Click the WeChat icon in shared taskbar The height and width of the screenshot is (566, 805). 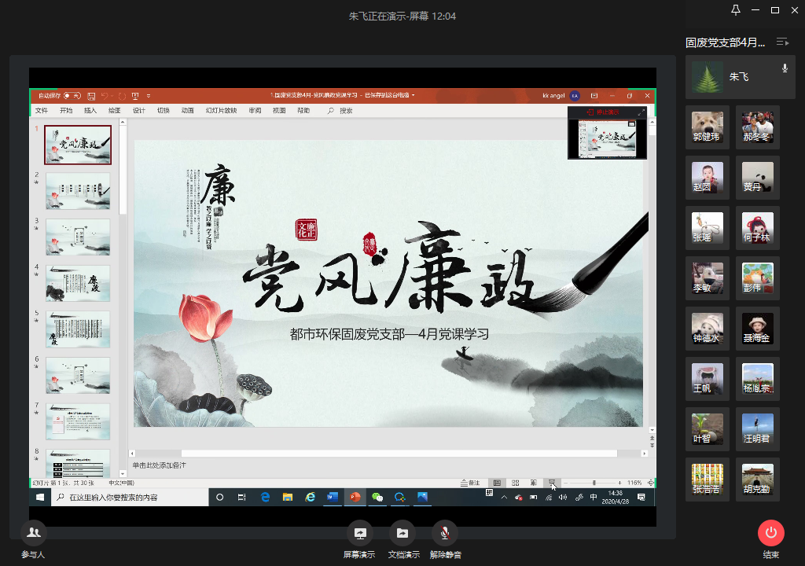[x=377, y=497]
